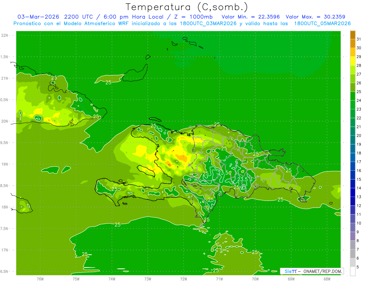Viewport: 367px width, 283px height.
Task: Click the '6:00 pm Hora Local' text
Action: [x=132, y=17]
